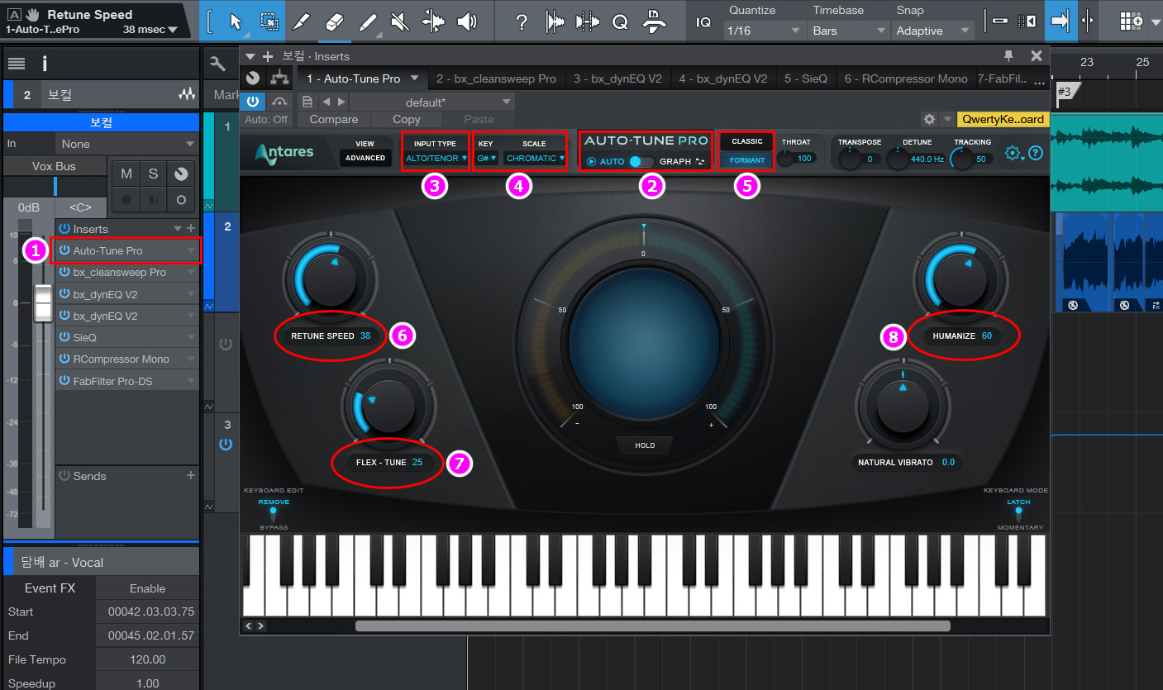Flip the Keyboard Edit Remove/Bypass switch

pyautogui.click(x=273, y=514)
